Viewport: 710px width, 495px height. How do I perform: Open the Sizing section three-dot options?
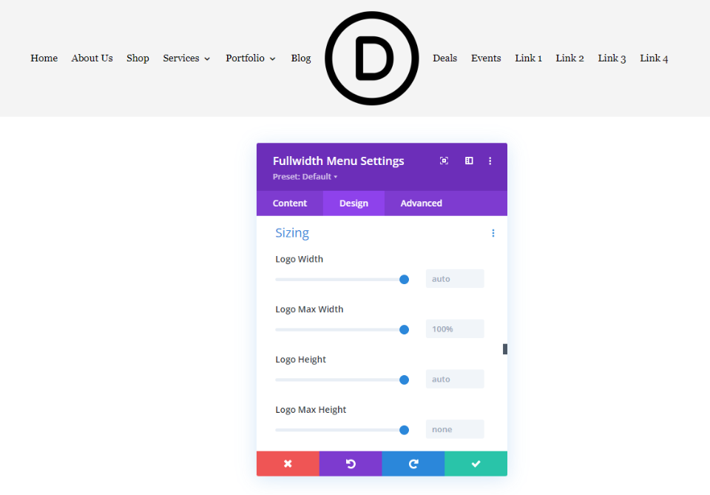(x=493, y=233)
